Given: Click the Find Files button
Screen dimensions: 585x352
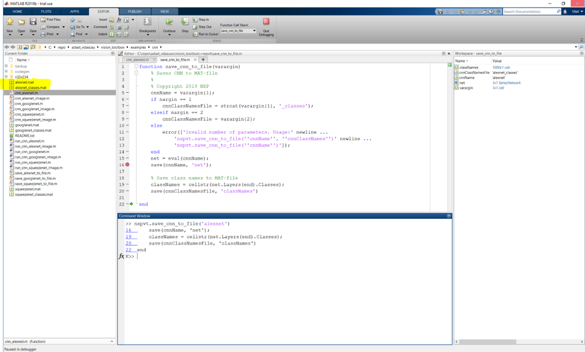Looking at the screenshot, I should tap(50, 19).
